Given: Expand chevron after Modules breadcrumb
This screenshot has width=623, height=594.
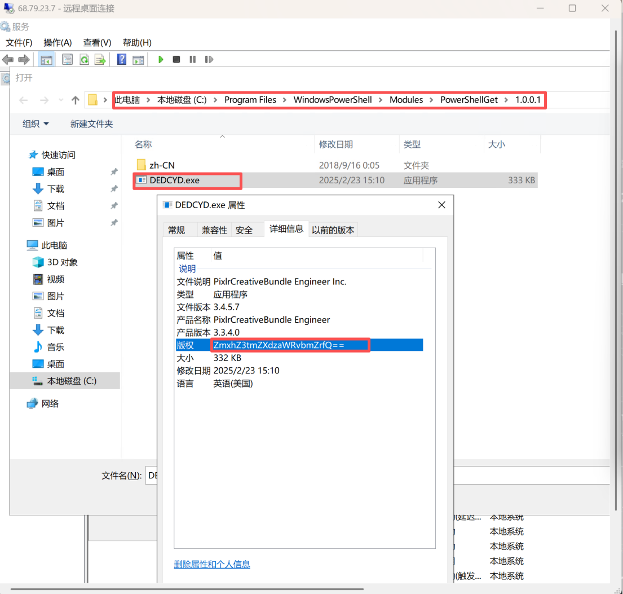Looking at the screenshot, I should point(431,100).
